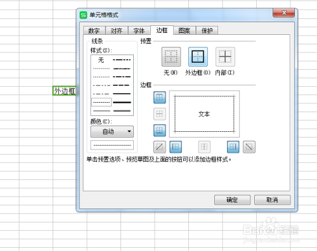Choose the double line style
The image size is (317, 251).
coord(122,111)
